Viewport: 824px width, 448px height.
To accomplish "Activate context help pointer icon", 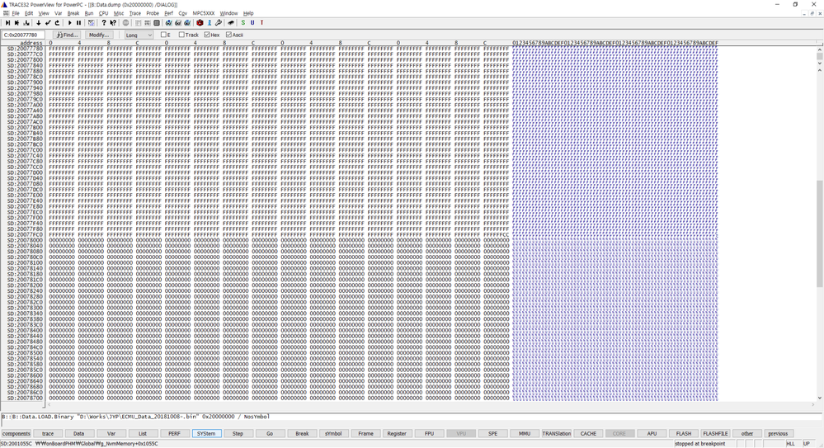I will 113,22.
